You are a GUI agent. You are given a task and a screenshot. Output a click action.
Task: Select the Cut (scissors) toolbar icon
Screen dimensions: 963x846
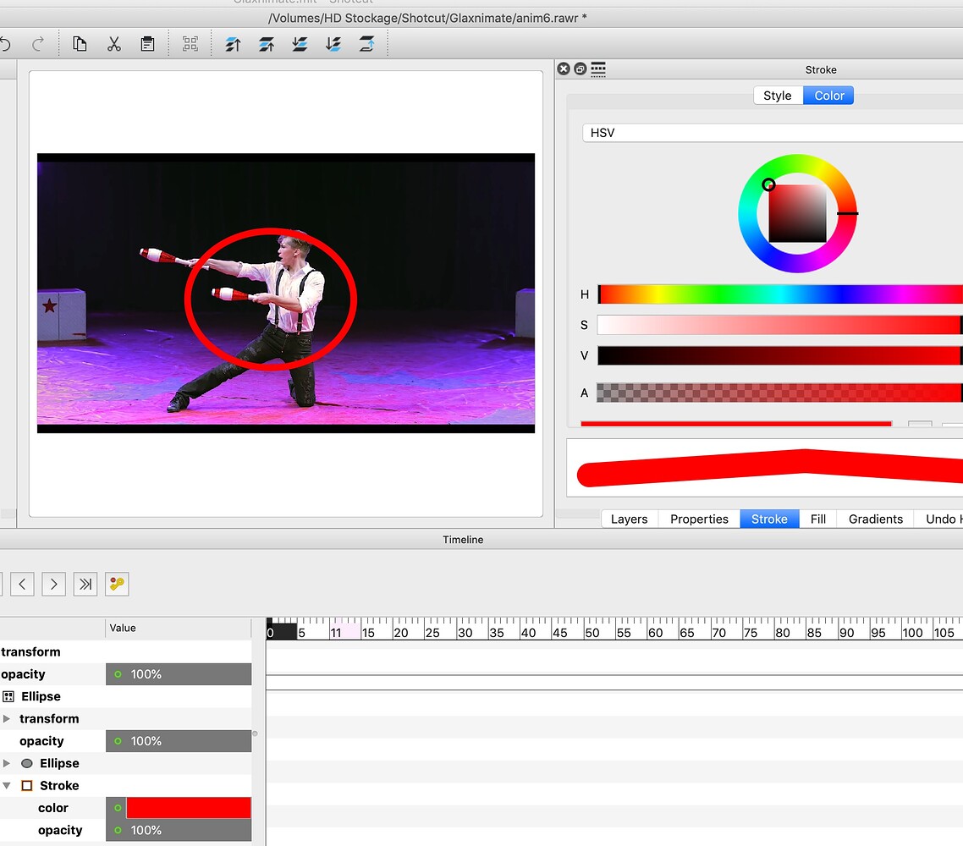pyautogui.click(x=113, y=43)
